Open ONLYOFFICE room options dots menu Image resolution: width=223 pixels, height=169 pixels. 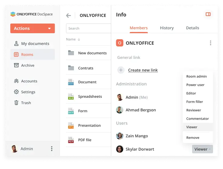click(211, 43)
